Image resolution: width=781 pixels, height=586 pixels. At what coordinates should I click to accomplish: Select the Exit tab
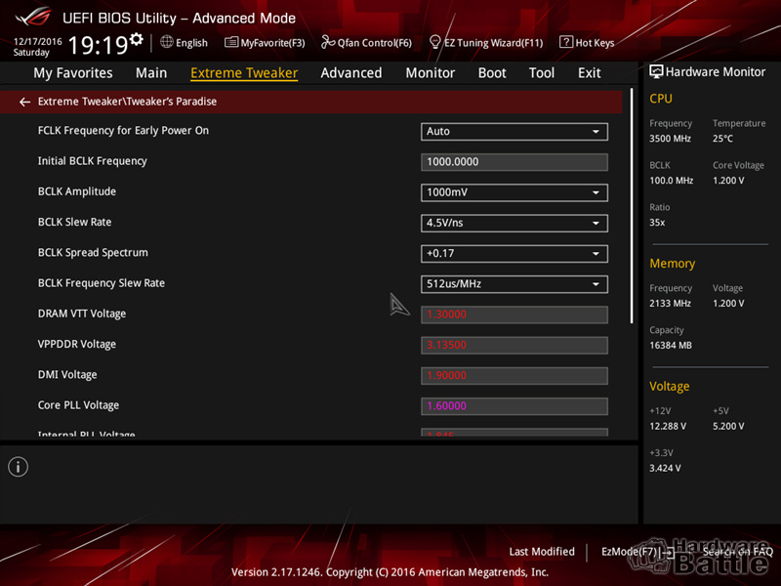pyautogui.click(x=590, y=73)
